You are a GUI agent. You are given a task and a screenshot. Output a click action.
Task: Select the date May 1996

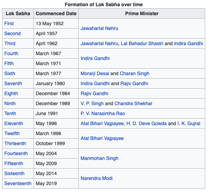coord(46,123)
